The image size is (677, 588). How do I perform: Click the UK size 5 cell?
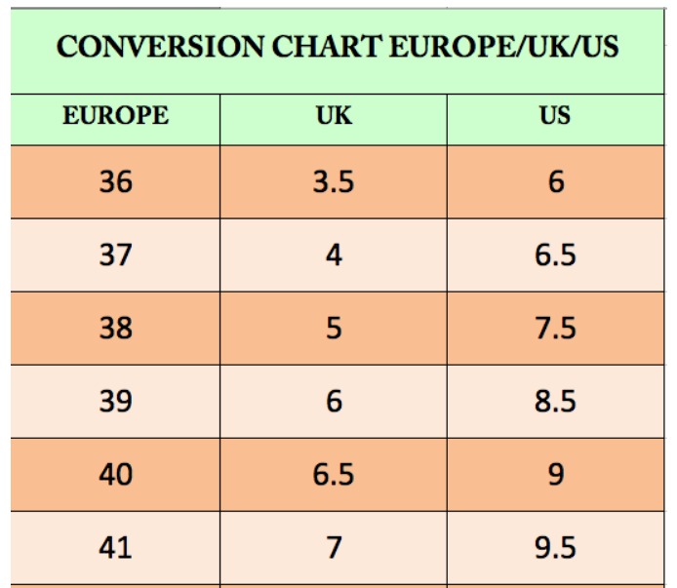point(334,329)
